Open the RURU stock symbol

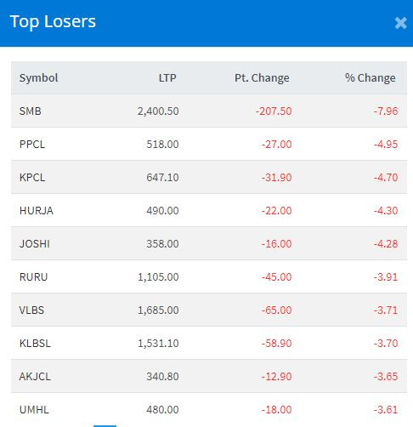[33, 276]
